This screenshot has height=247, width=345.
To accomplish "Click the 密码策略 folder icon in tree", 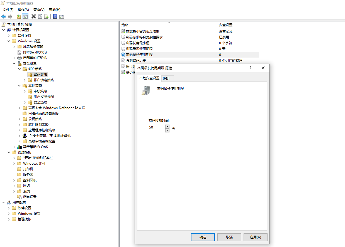I will pyautogui.click(x=30, y=74).
